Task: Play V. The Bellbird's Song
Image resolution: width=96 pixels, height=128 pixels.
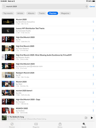Action: [x=92, y=118]
